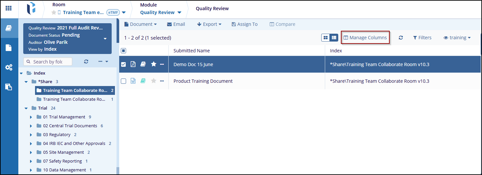Select the 03 Regulatory folder
482x175 pixels.
(57, 134)
